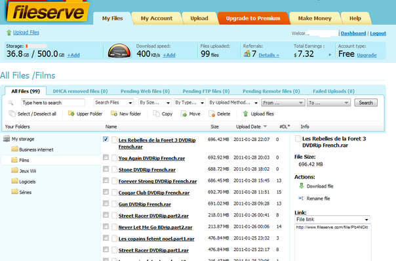
Task: Check the Street Racer DVDRip.part2.rar checkbox
Action: coord(106,215)
